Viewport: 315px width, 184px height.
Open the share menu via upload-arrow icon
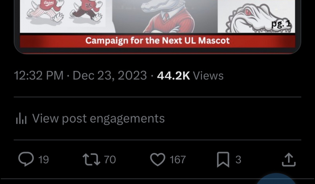pyautogui.click(x=288, y=160)
